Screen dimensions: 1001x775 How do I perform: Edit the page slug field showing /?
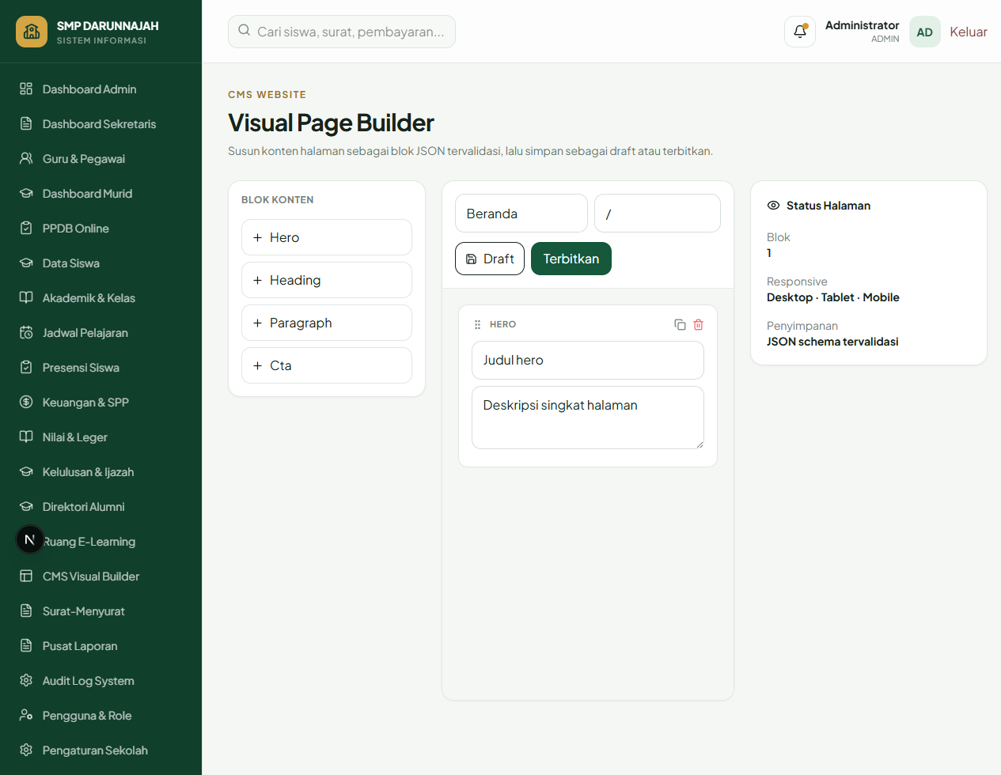tap(658, 214)
